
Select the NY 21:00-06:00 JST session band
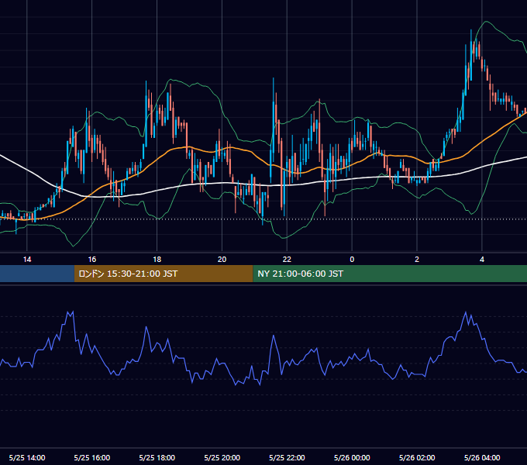coord(390,274)
